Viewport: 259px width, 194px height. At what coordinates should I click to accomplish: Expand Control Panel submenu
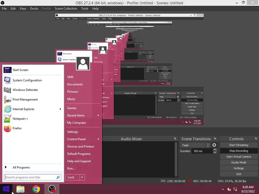[x=98, y=139]
